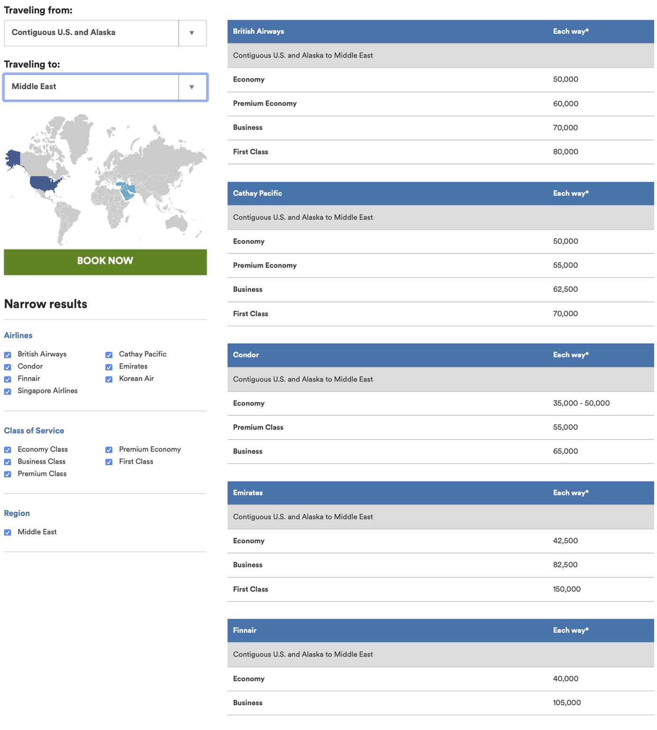Screen dimensions: 657x730
Task: Toggle the Middle East region checkbox
Action: pos(8,532)
